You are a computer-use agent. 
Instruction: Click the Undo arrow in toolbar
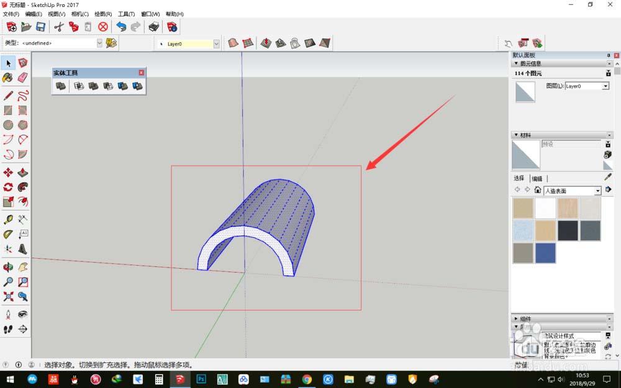[121, 27]
